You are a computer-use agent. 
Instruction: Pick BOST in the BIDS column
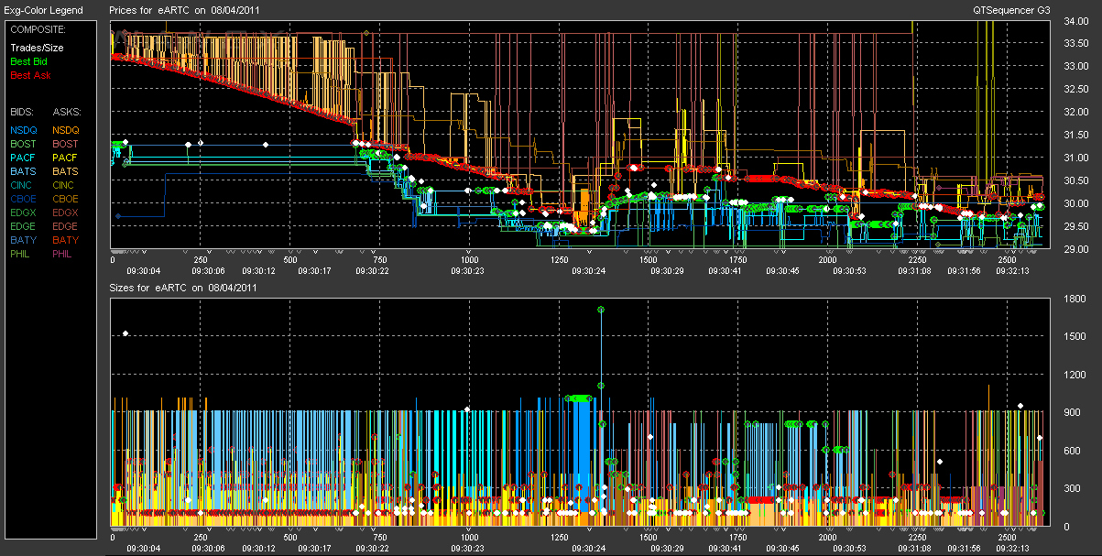tap(24, 144)
